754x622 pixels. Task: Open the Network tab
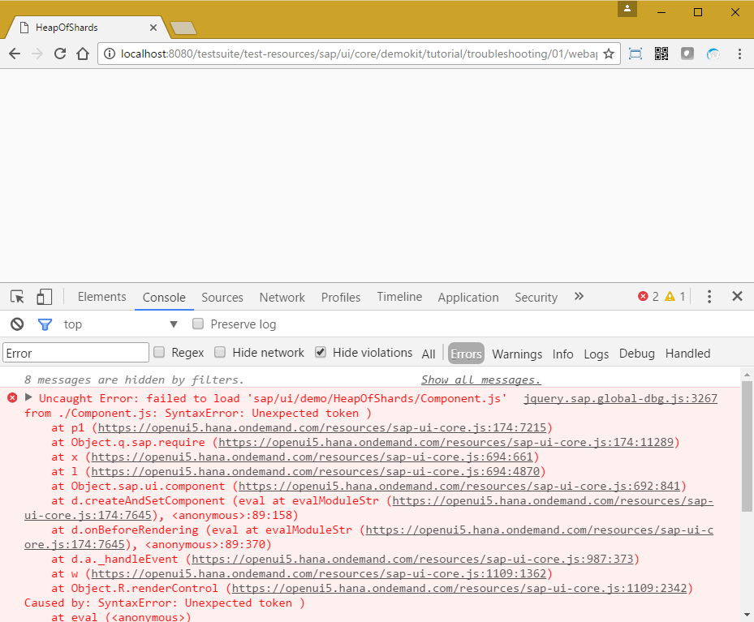[x=282, y=298]
